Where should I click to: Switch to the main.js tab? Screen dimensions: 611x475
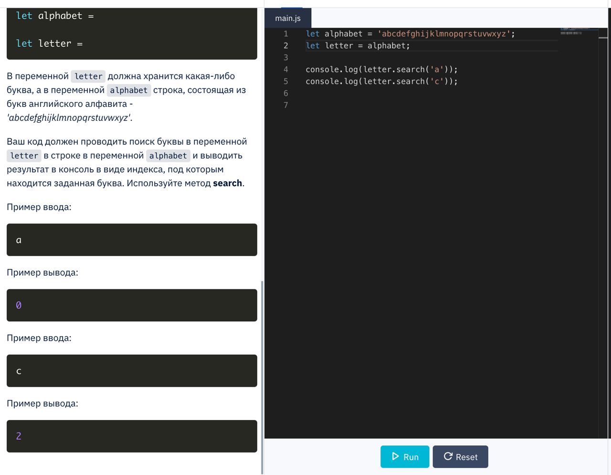click(x=288, y=18)
